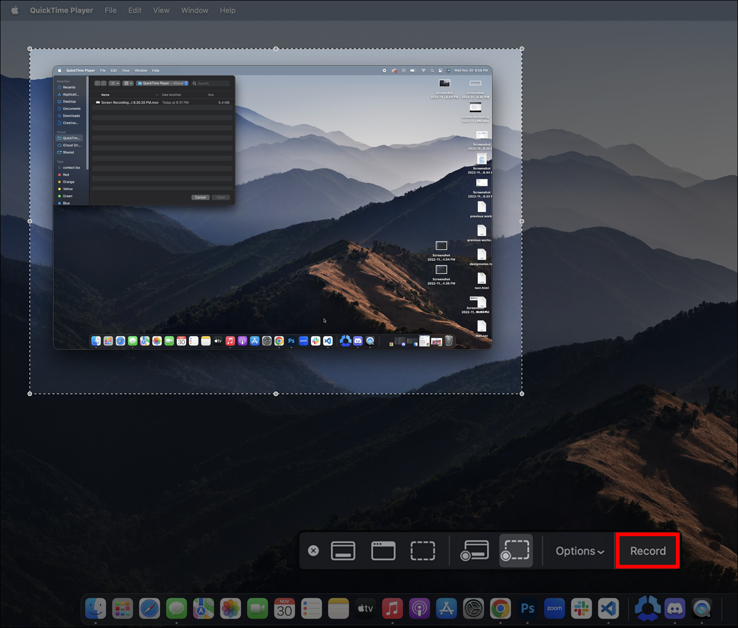Open the Apple menu
This screenshot has width=738, height=628.
[x=15, y=10]
